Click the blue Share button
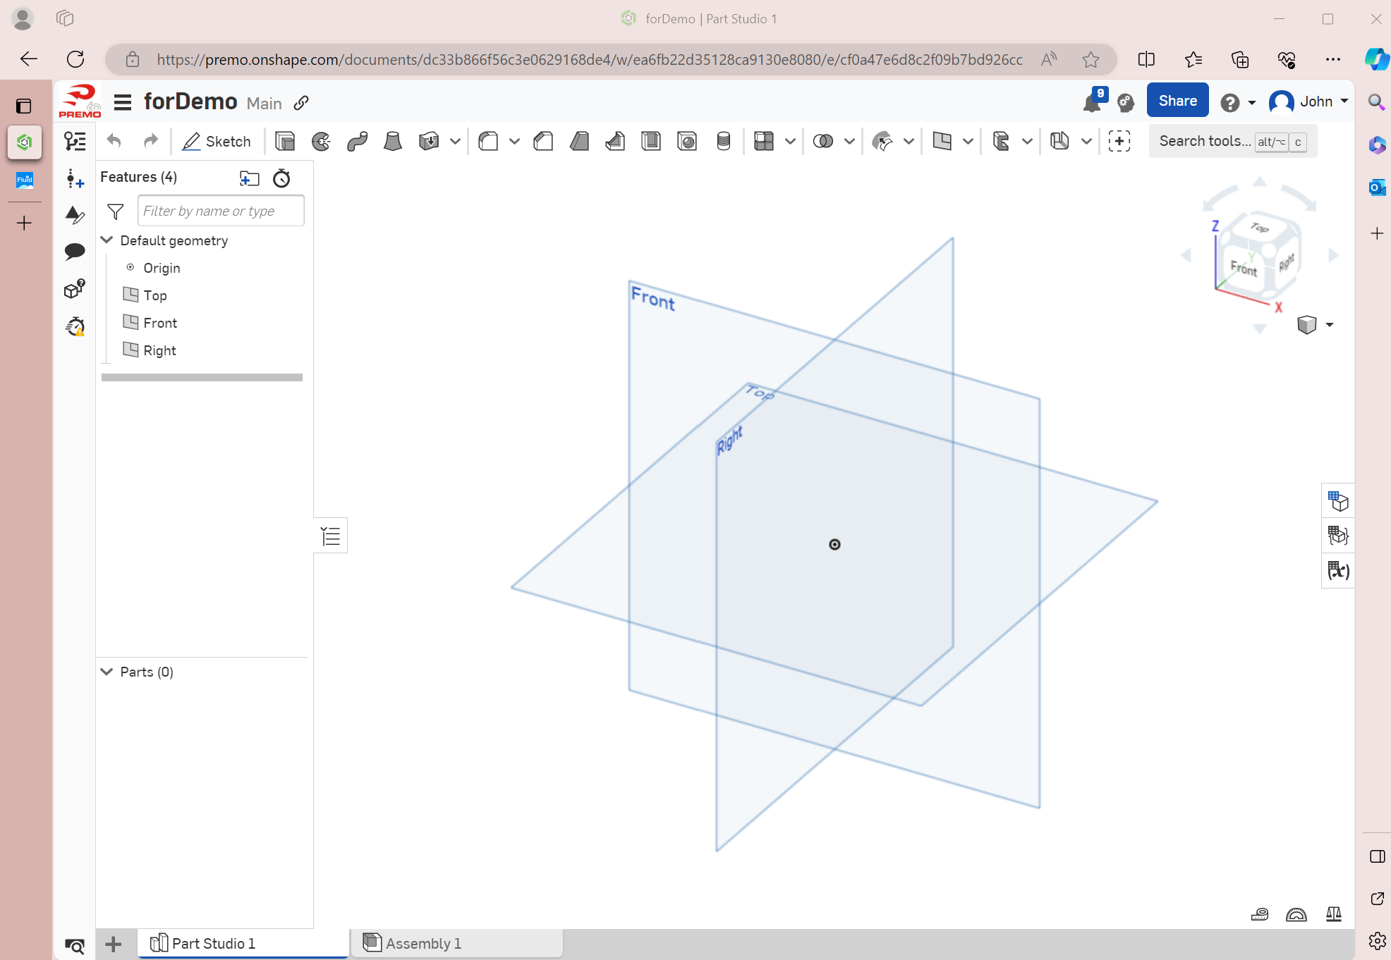 pos(1177,101)
